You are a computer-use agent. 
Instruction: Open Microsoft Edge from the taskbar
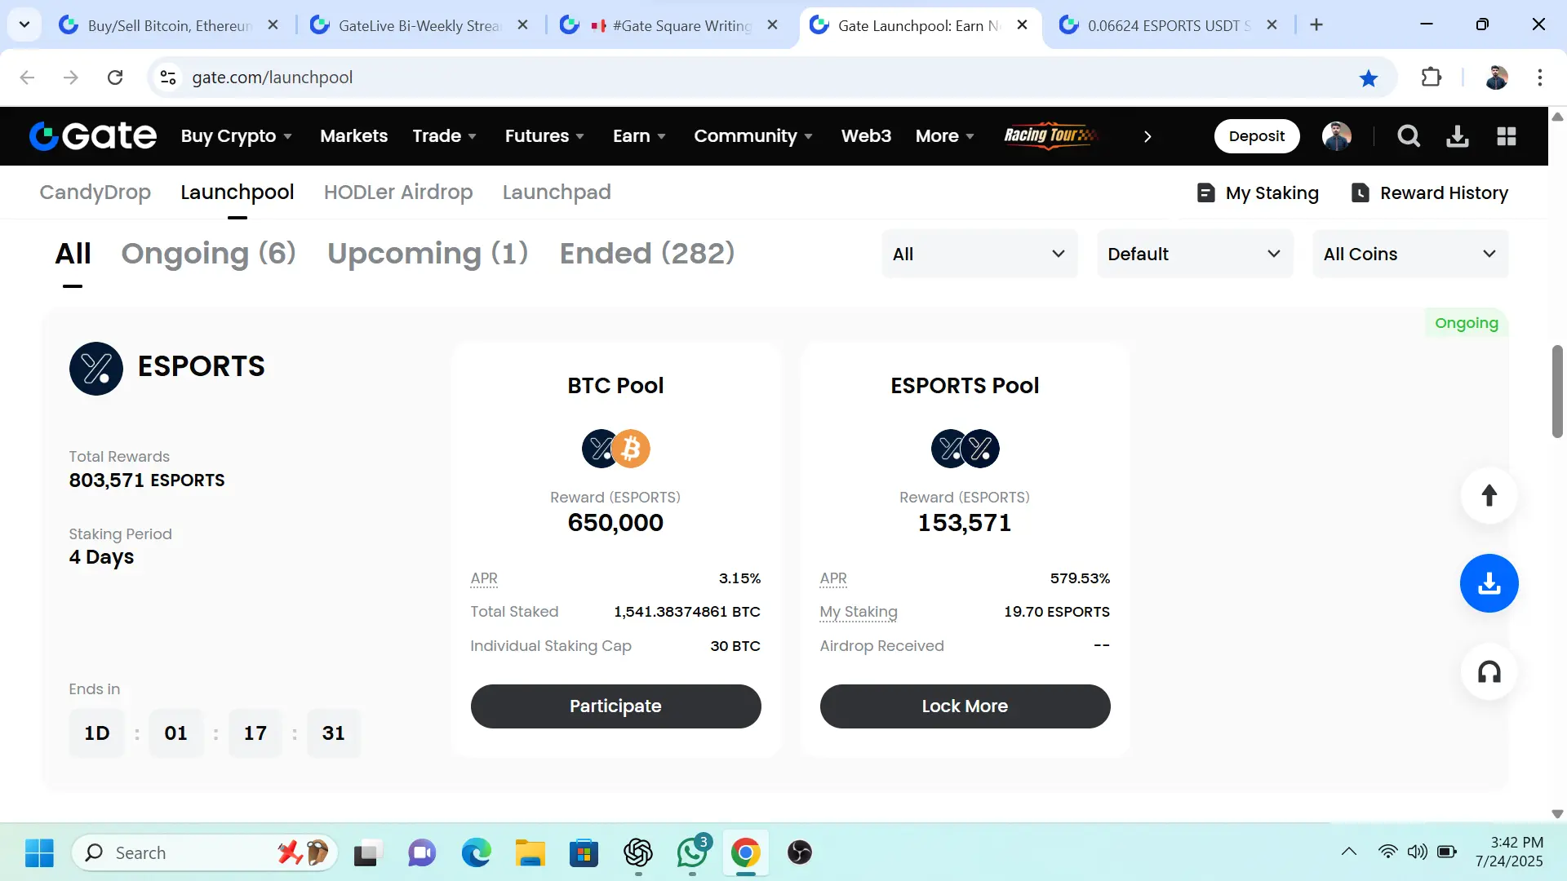(x=477, y=852)
